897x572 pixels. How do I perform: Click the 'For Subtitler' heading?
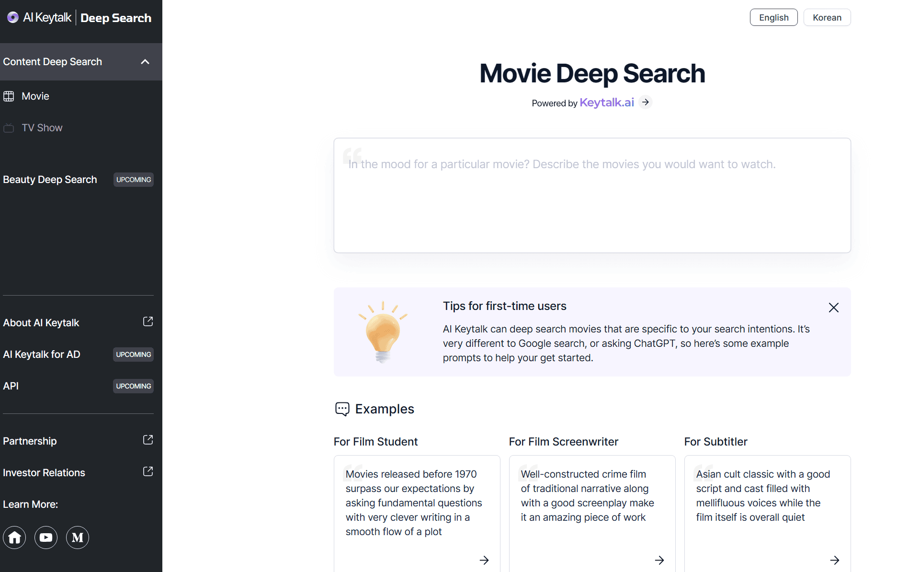click(715, 442)
